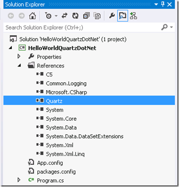The width and height of the screenshot is (179, 187).
Task: Toggle Preview Selected Items button
Action: (x=123, y=16)
